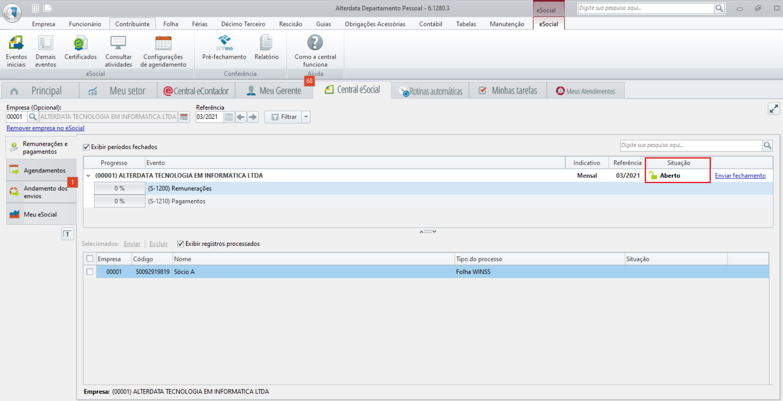Image resolution: width=783 pixels, height=401 pixels.
Task: Open Obrigações Acessórias menu
Action: click(375, 24)
